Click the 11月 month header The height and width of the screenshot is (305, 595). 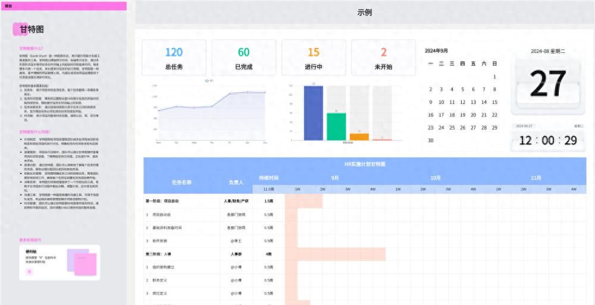[536, 178]
